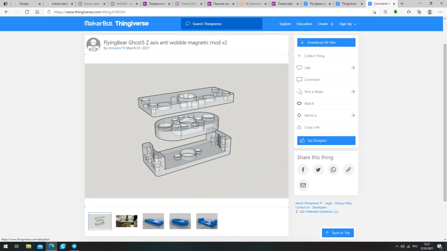Image resolution: width=447 pixels, height=251 pixels.
Task: Show hidden system tray icons
Action: tap(397, 246)
